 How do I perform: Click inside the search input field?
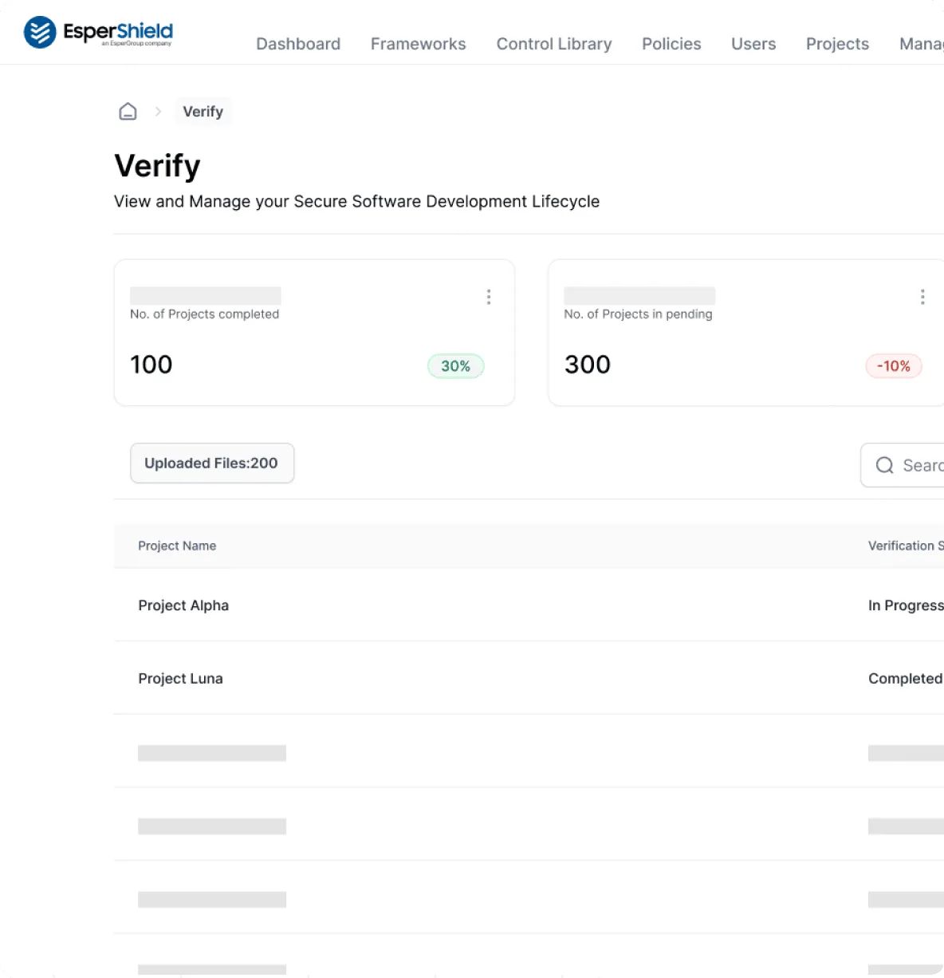click(x=921, y=465)
